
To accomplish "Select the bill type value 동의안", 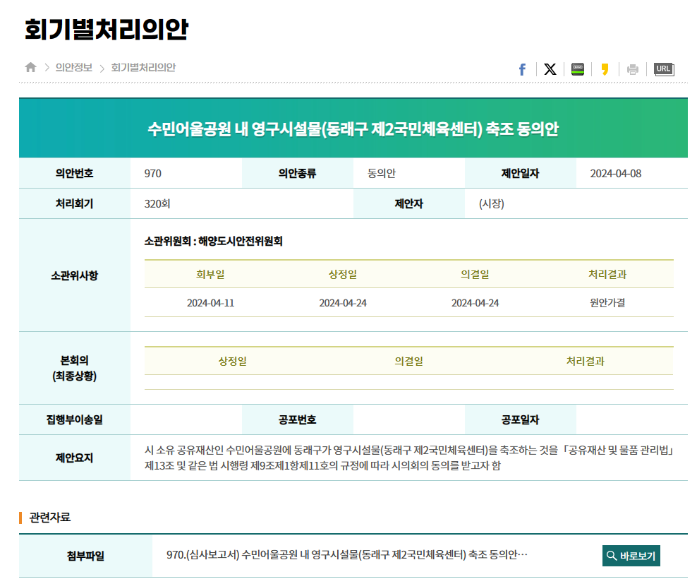I will click(382, 174).
